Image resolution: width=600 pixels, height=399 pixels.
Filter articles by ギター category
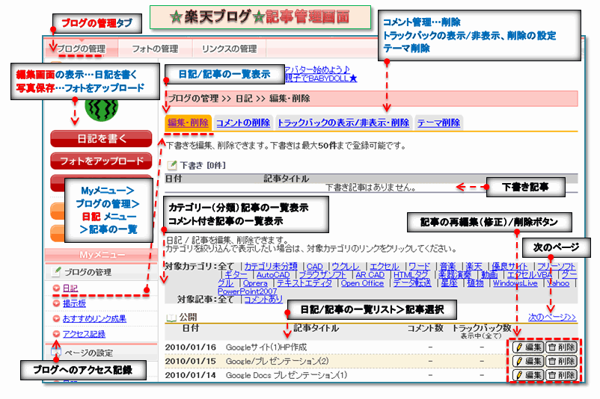[x=236, y=275]
